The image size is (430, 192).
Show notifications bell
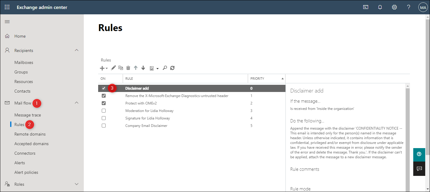click(380, 7)
